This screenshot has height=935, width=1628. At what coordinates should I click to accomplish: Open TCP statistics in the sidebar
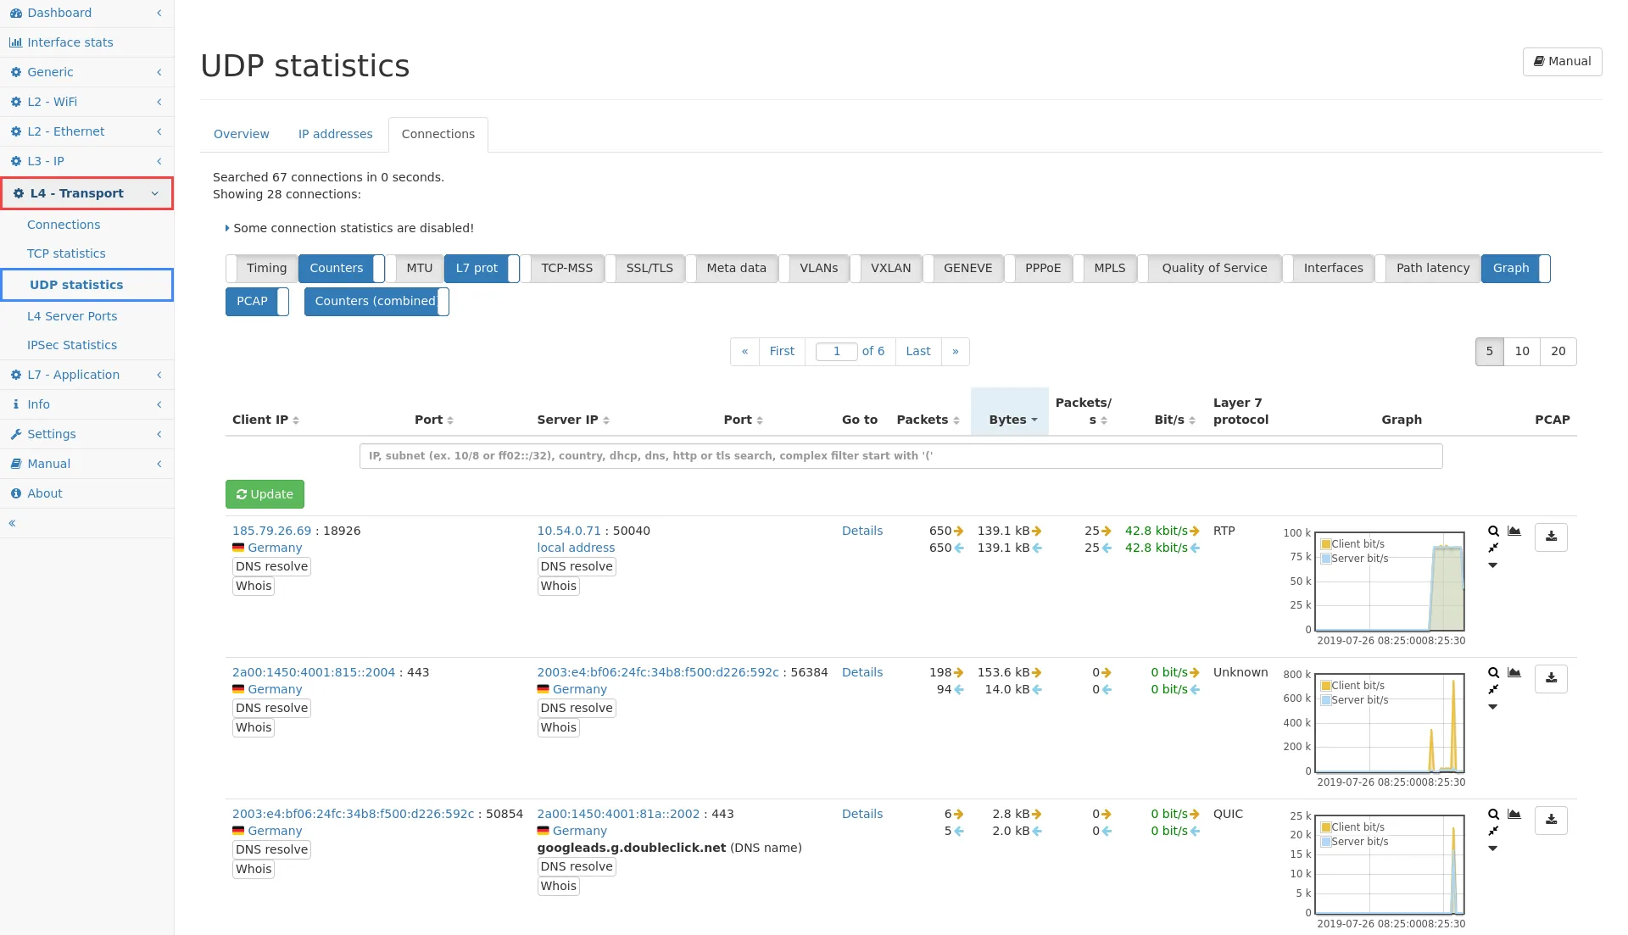pyautogui.click(x=66, y=253)
